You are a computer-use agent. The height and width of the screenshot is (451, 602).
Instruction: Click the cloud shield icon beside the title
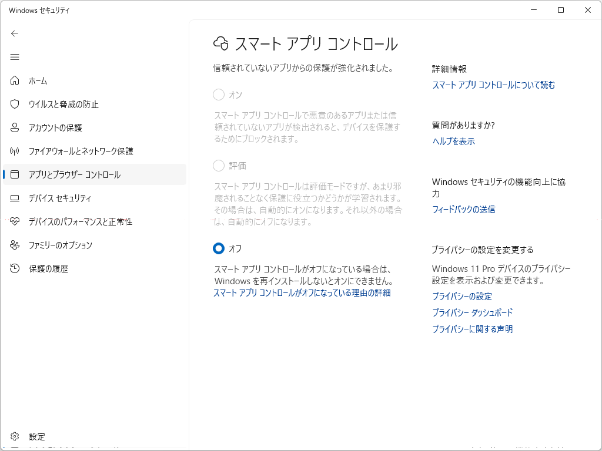point(221,43)
